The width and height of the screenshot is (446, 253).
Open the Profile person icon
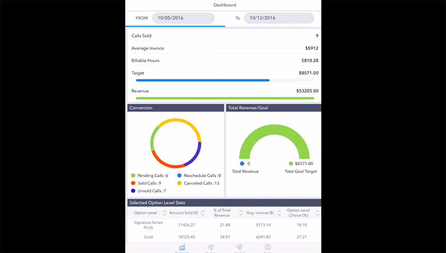267,248
